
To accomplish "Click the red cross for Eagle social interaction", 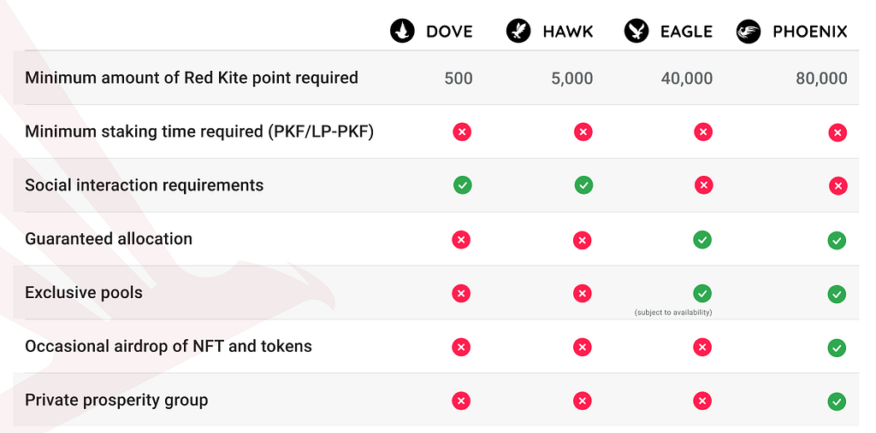I will tap(704, 184).
